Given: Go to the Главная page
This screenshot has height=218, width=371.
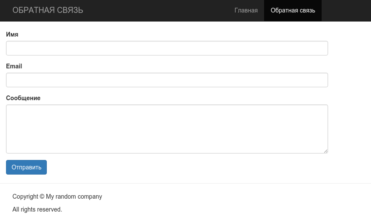Looking at the screenshot, I should 246,10.
